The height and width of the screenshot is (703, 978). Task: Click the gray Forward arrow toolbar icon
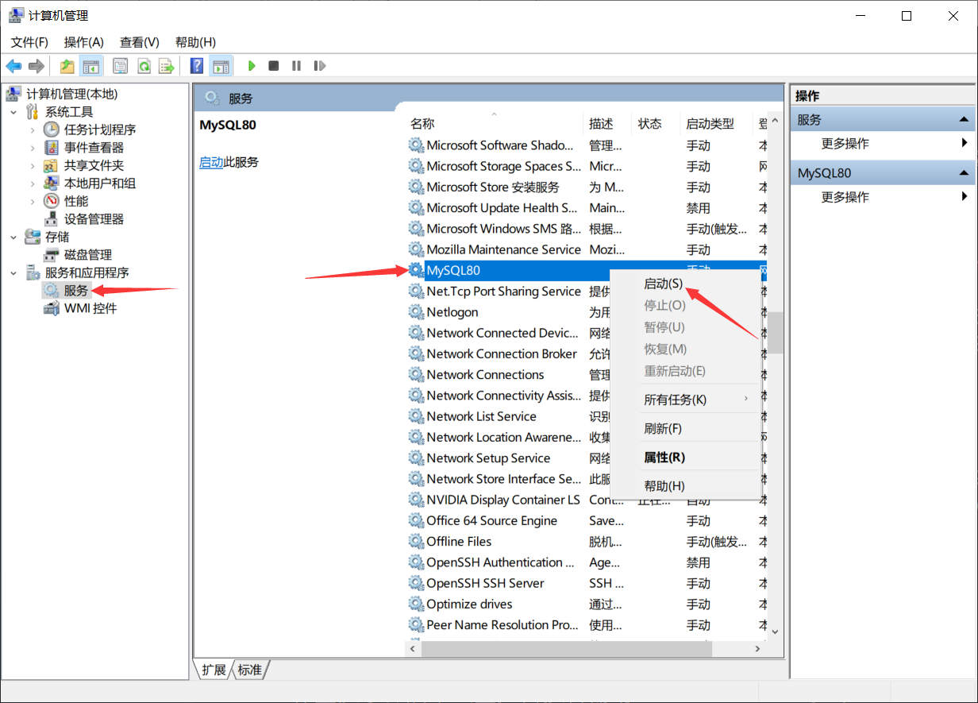coord(36,66)
